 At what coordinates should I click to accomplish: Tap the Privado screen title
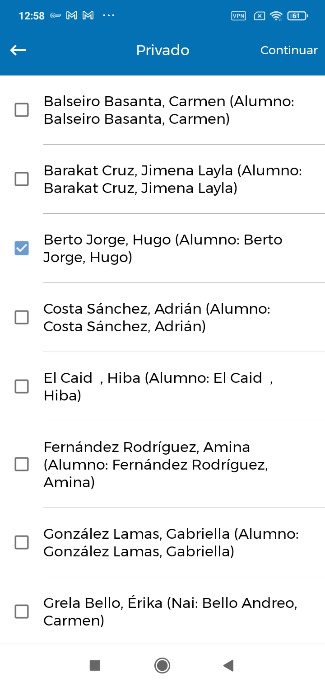[x=163, y=50]
